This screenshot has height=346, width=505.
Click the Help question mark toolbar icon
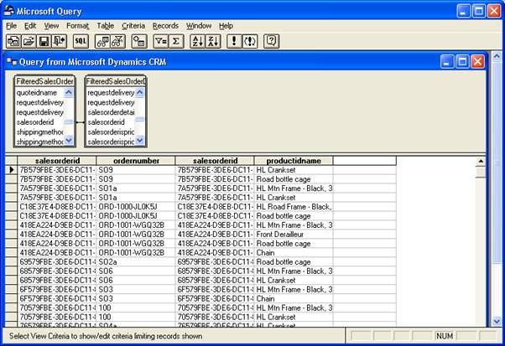(271, 40)
